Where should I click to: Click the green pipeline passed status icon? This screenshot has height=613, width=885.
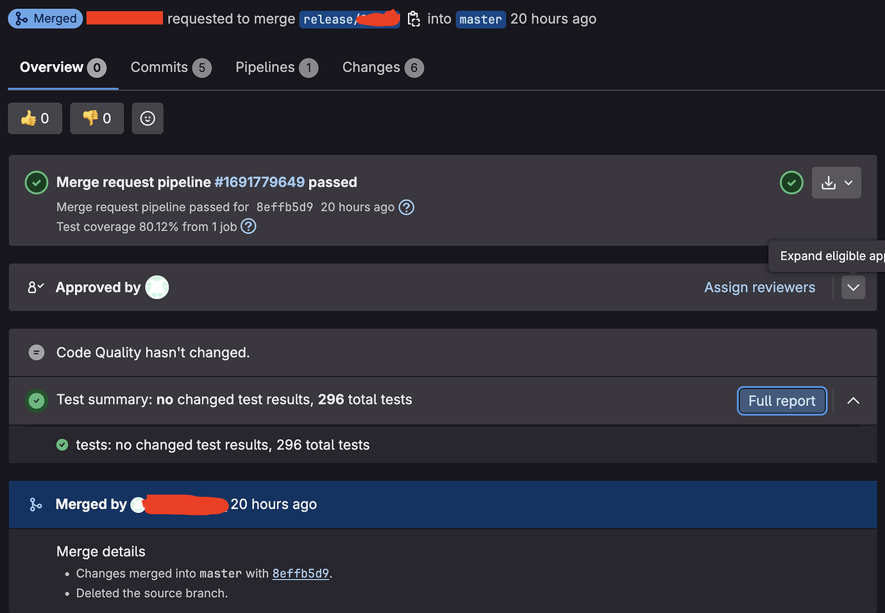coord(36,182)
